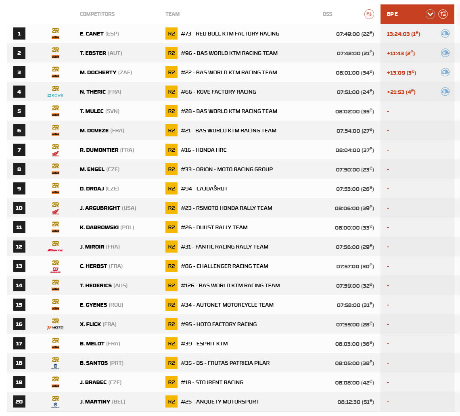
Task: Click the tent icon in N. Theric's row
Action: point(445,92)
